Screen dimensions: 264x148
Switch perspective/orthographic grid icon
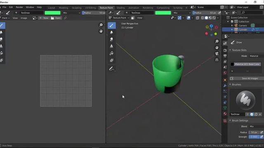point(217,60)
